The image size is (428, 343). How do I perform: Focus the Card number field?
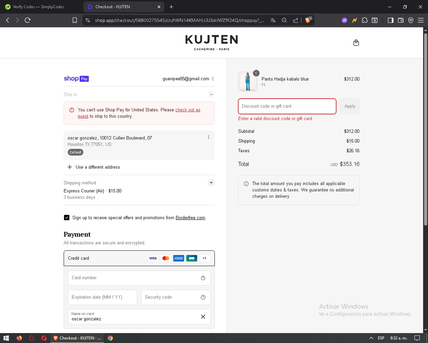[x=139, y=278]
